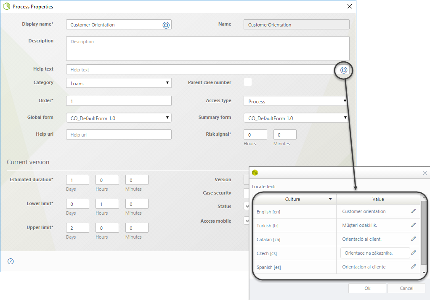The width and height of the screenshot is (430, 300).
Task: Toggle the Status checkbox
Action: [x=247, y=206]
